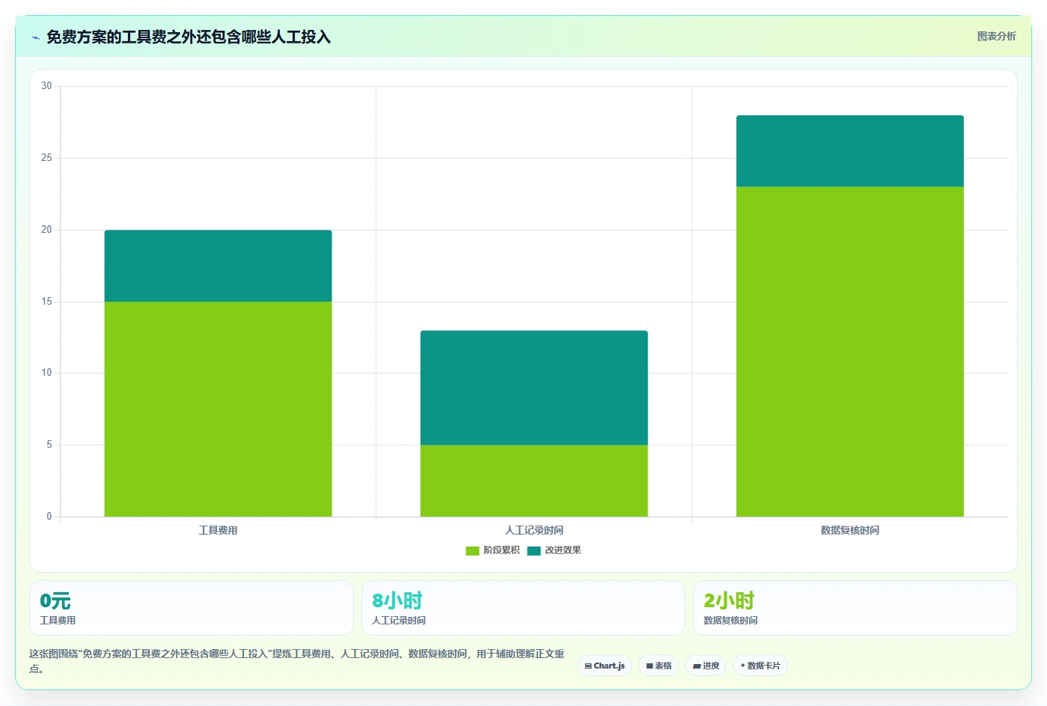Click the teal segment above the 工具费用 bar

pos(218,266)
